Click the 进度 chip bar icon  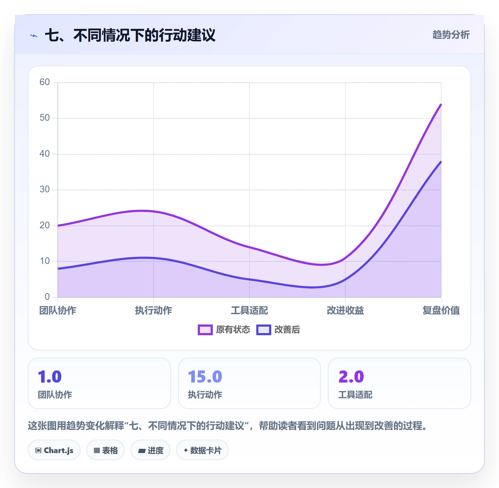tap(142, 451)
